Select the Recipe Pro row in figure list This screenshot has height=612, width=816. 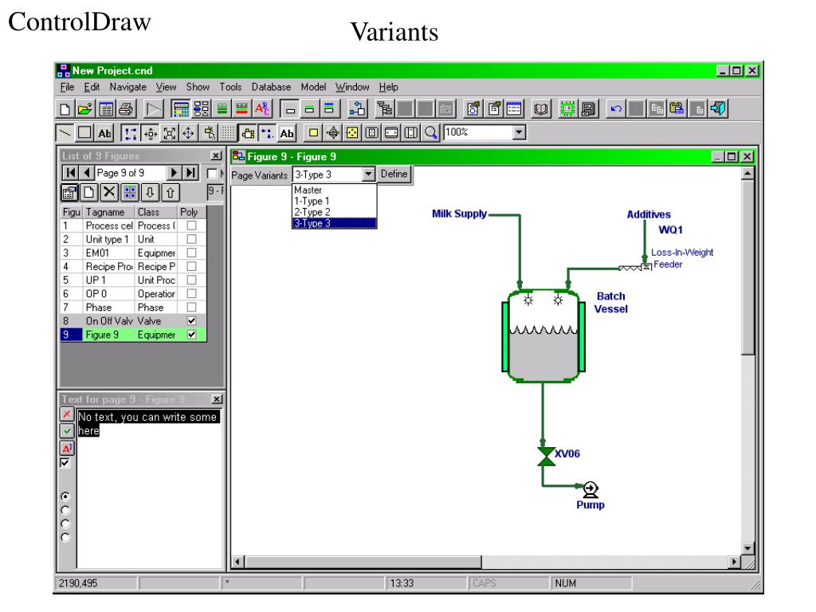[x=133, y=266]
